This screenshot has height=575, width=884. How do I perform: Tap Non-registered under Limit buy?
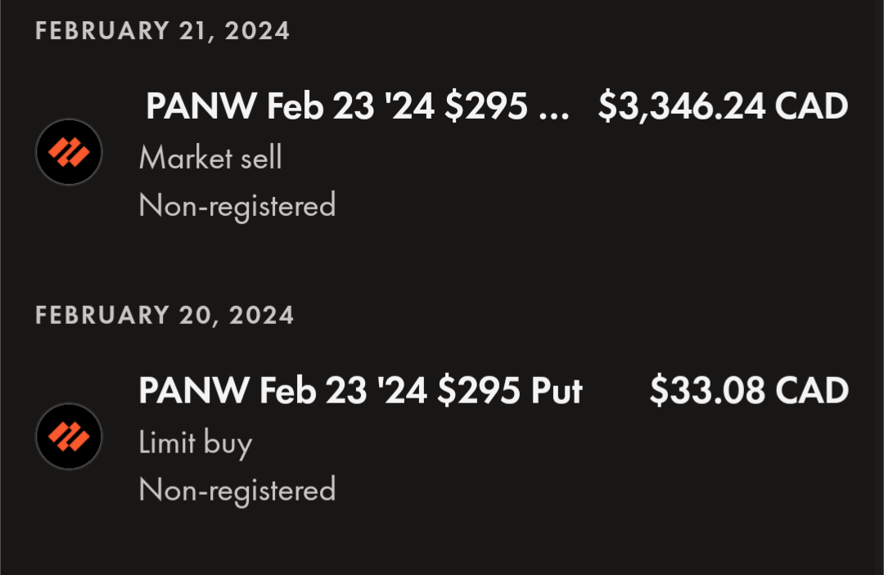click(x=237, y=489)
